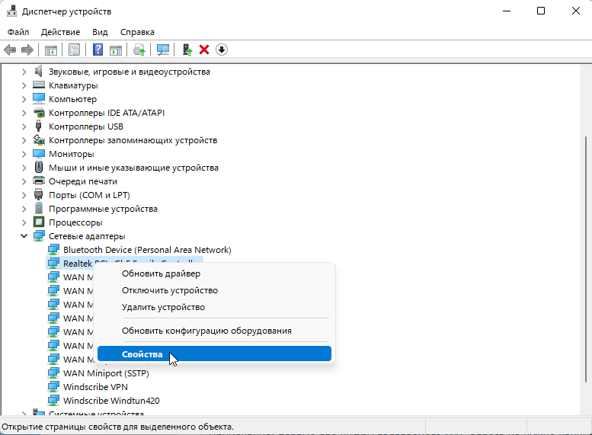Click the mouse icon beside Мыши category
Viewport: 592px width, 435px height.
pyautogui.click(x=39, y=168)
